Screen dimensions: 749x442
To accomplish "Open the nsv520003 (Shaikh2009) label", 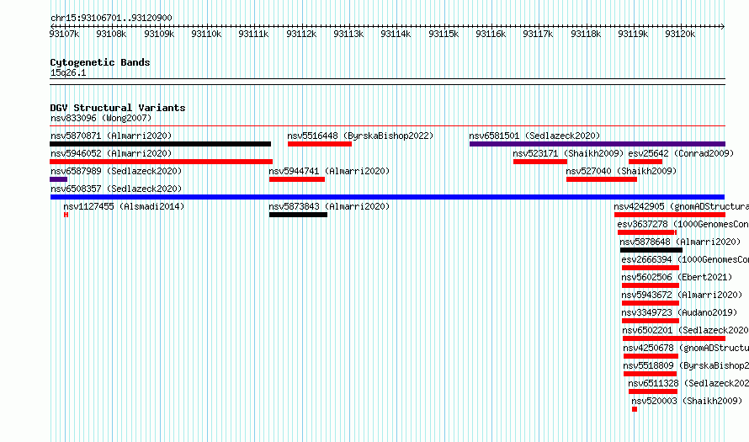I will click(x=687, y=401).
